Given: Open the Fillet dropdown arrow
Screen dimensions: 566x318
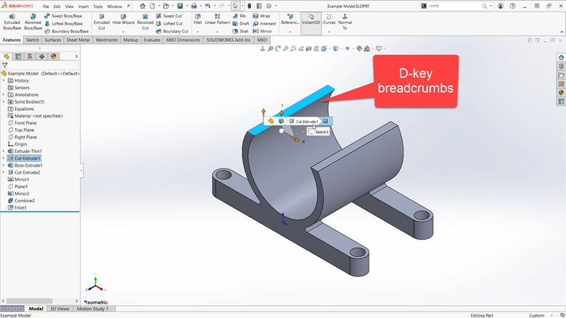Looking at the screenshot, I should 197,32.
